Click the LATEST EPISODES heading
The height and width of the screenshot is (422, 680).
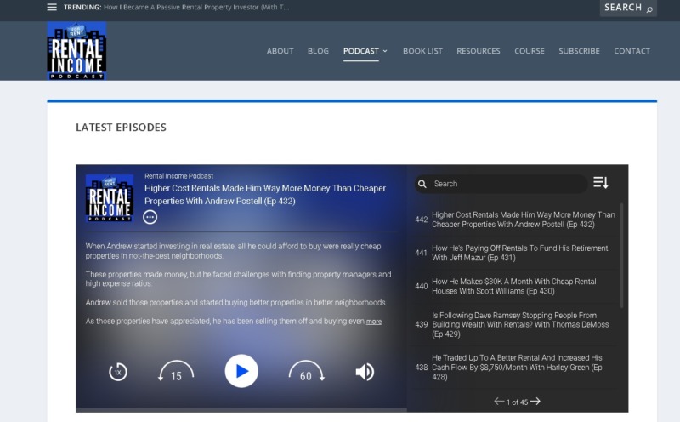(121, 128)
